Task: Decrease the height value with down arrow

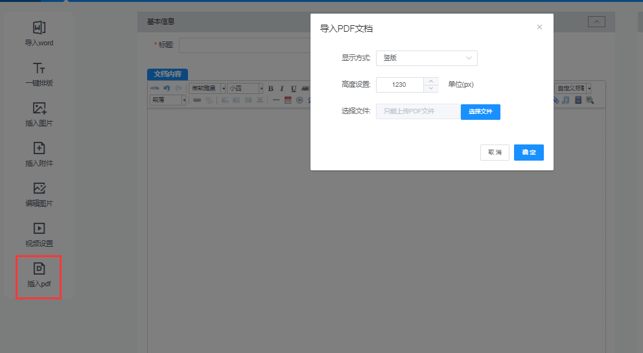Action: [431, 88]
